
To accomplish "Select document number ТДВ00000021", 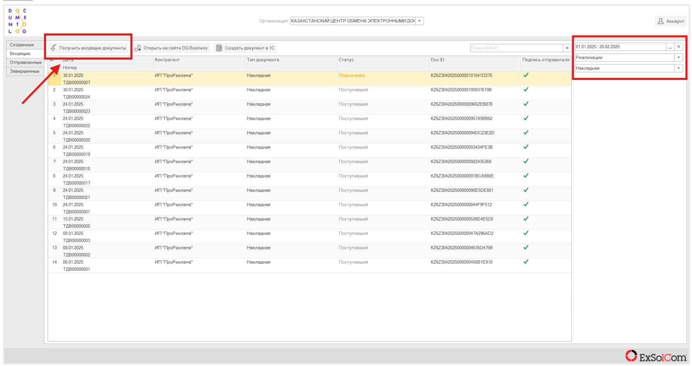I will coord(77,197).
